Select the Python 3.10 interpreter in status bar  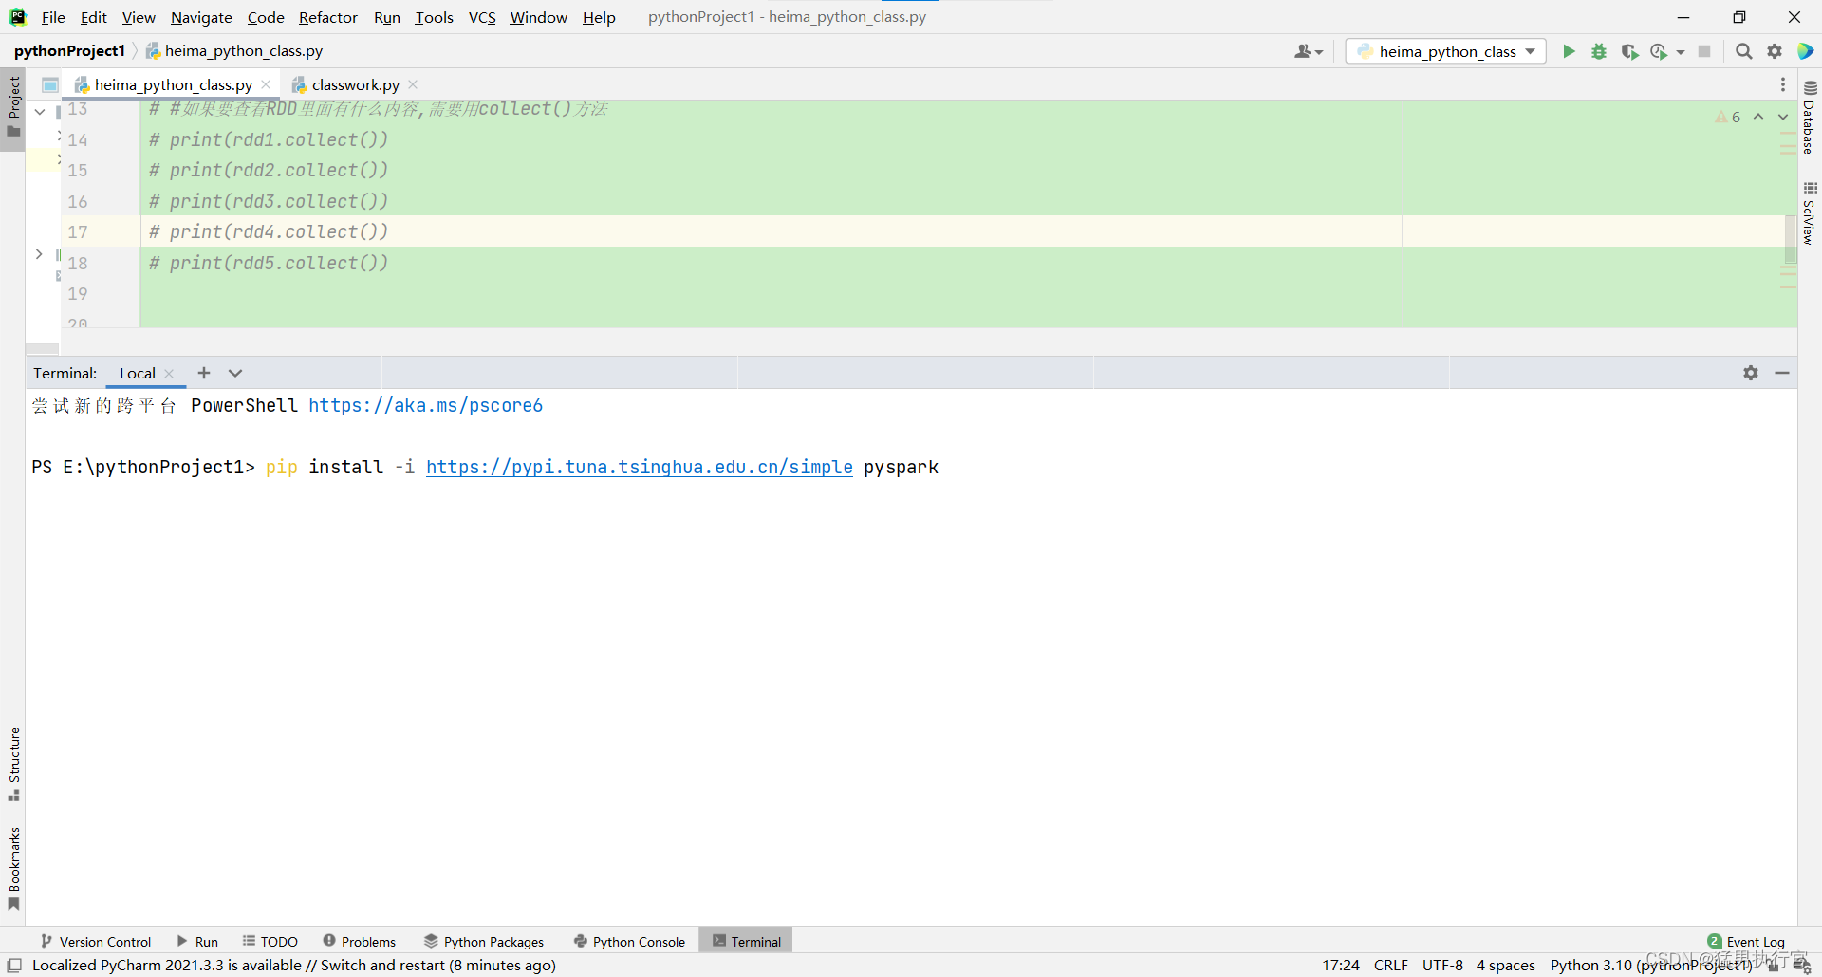pyautogui.click(x=1650, y=965)
